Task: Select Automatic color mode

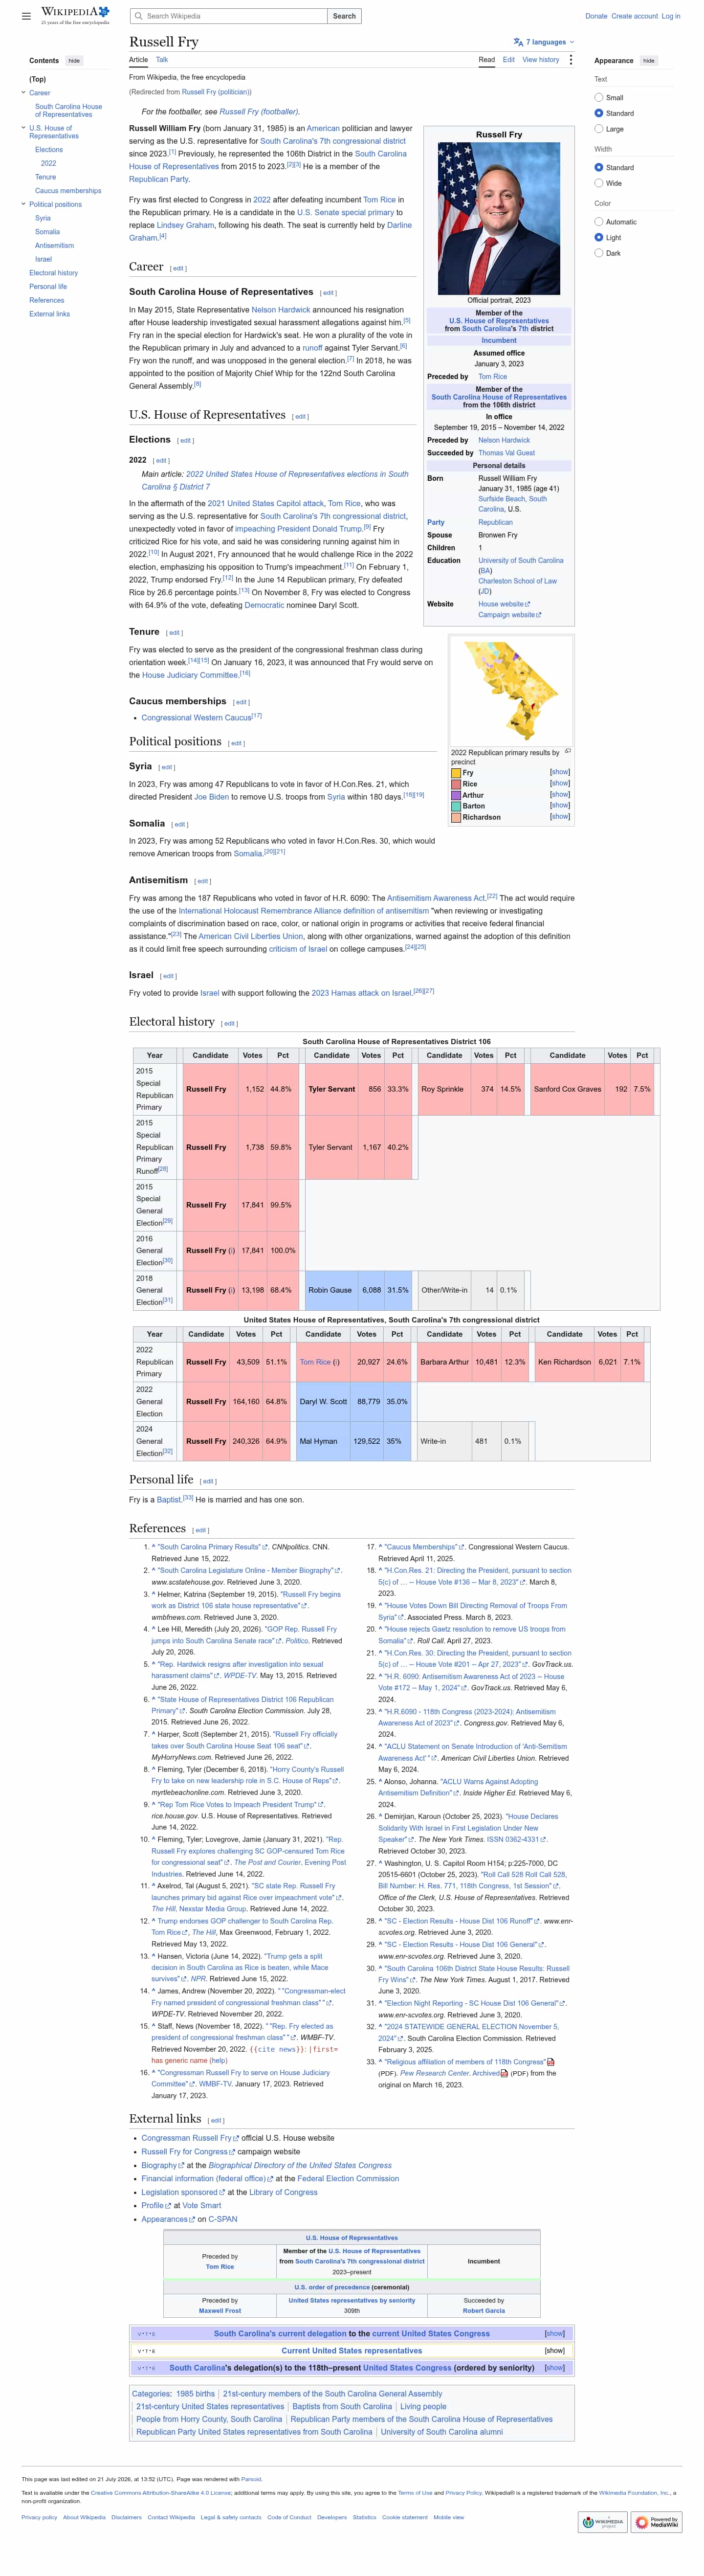Action: [599, 222]
